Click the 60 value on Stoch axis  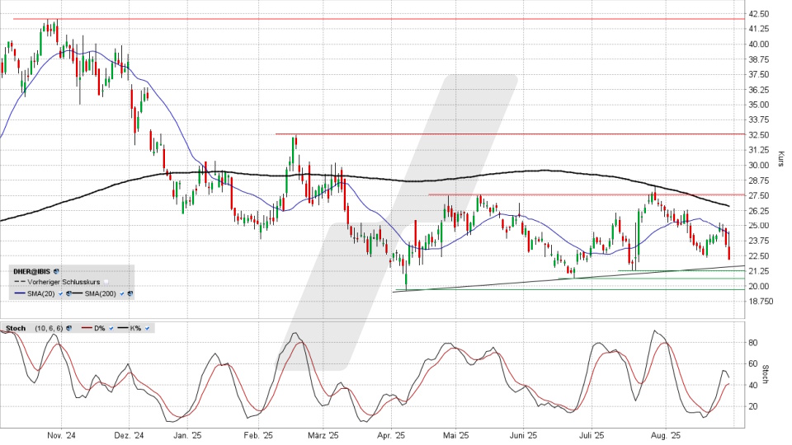[753, 363]
